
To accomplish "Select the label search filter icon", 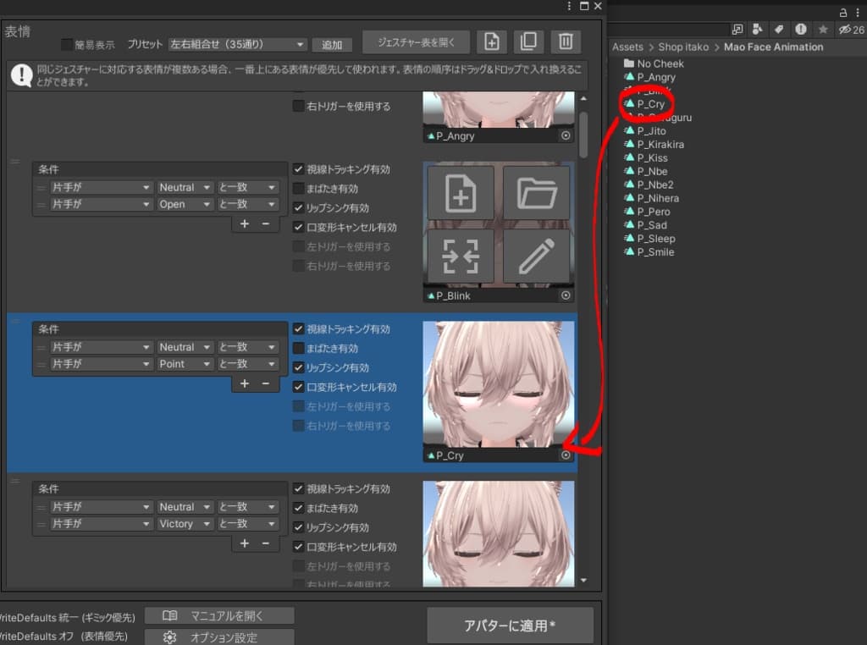I will tap(779, 29).
